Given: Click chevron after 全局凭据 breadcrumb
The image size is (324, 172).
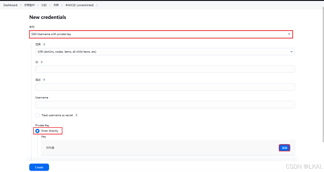Looking at the screenshot, I should [97, 5].
